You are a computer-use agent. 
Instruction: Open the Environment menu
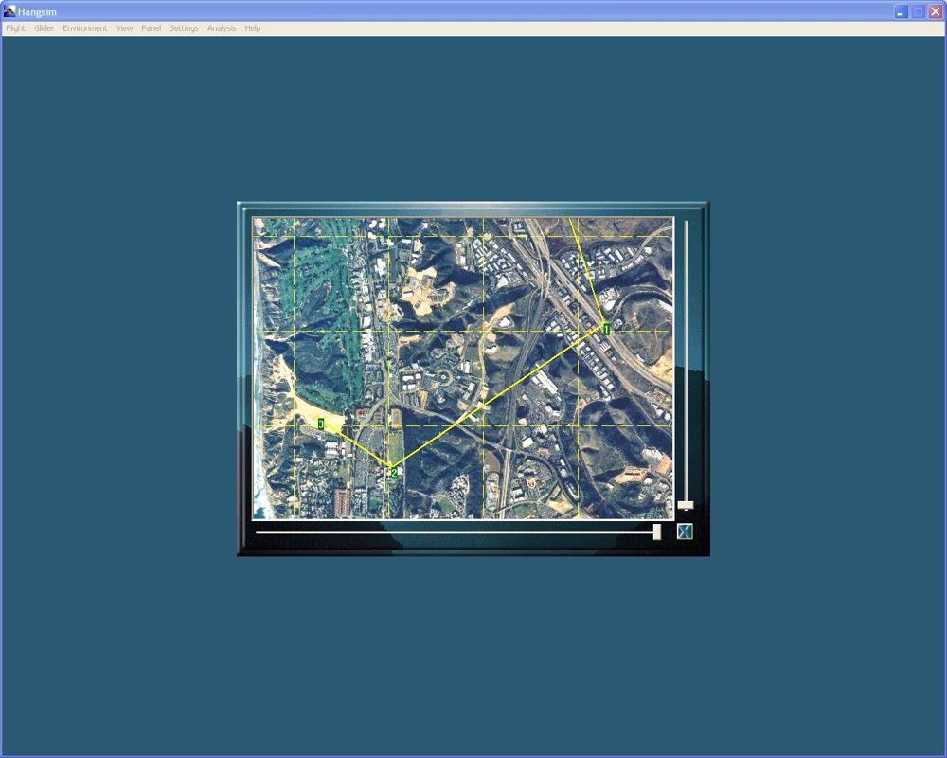(x=84, y=28)
